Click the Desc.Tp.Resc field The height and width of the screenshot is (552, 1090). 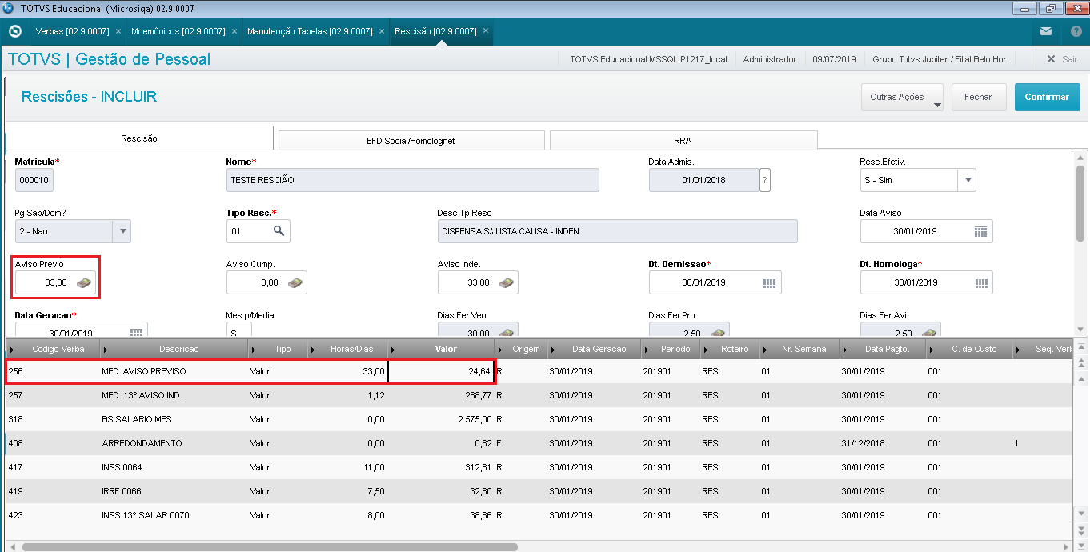tap(618, 231)
